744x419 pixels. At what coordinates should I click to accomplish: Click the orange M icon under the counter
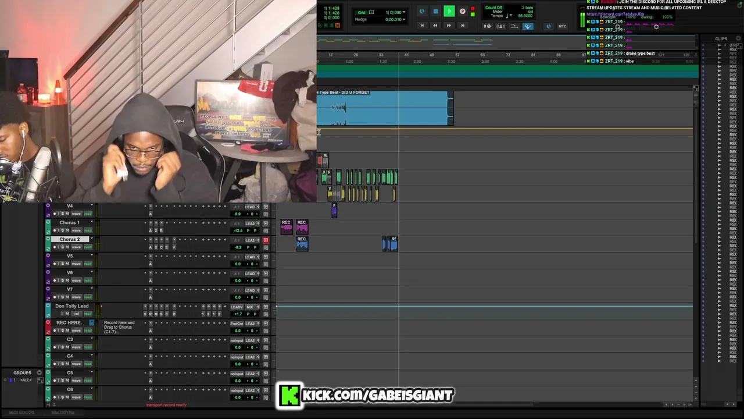coord(337,26)
